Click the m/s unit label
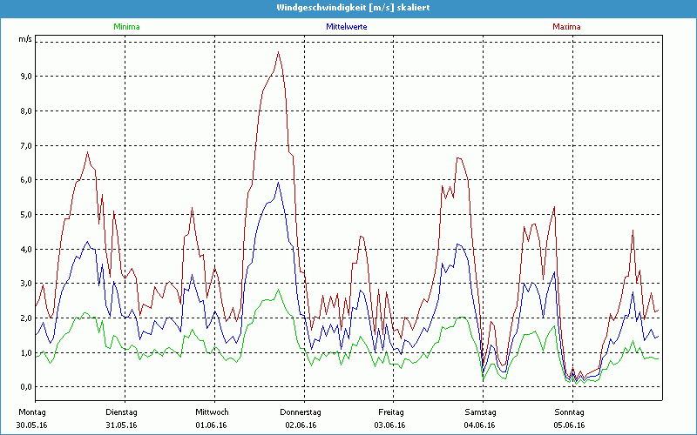Screen dimensions: 697x435 (25, 39)
